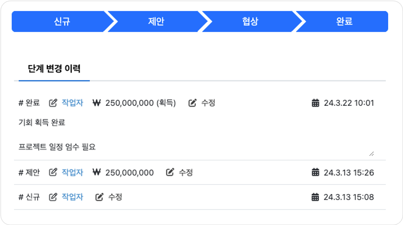The height and width of the screenshot is (225, 403).
Task: Select the 신규 pipeline stage
Action: pos(62,21)
